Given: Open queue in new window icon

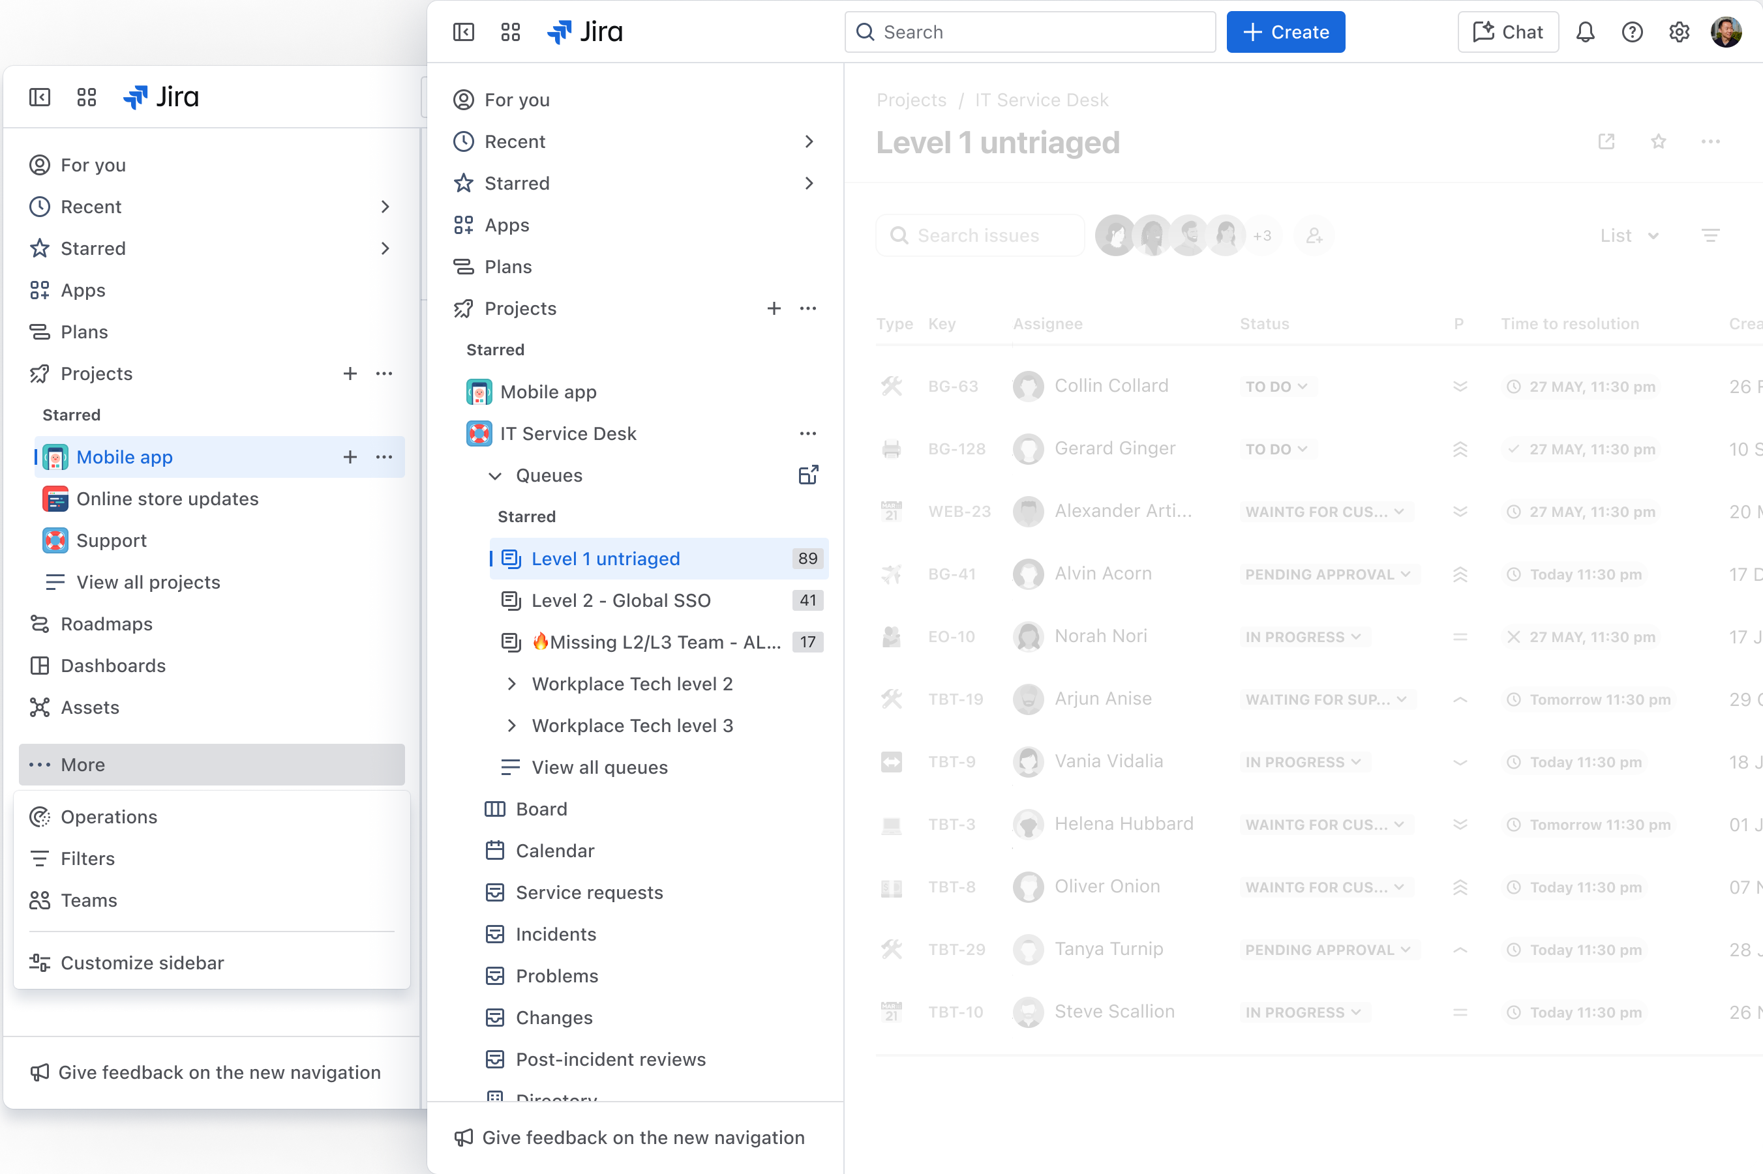Looking at the screenshot, I should 1606,141.
